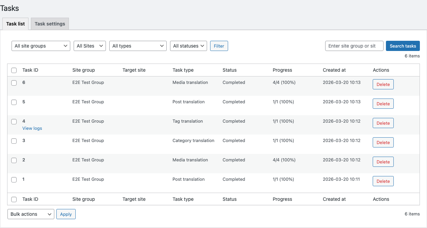Click the Filter button
The image size is (427, 228).
point(219,46)
